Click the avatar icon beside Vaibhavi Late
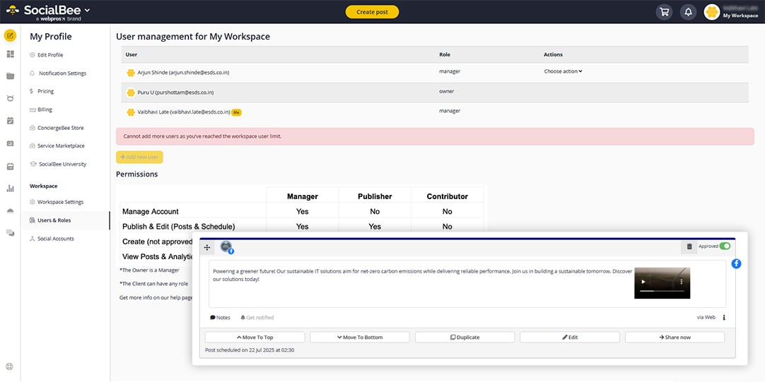This screenshot has width=765, height=382. click(x=131, y=112)
